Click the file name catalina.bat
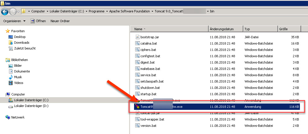Viewport: 308px width, 134px height. pyautogui.click(x=149, y=43)
